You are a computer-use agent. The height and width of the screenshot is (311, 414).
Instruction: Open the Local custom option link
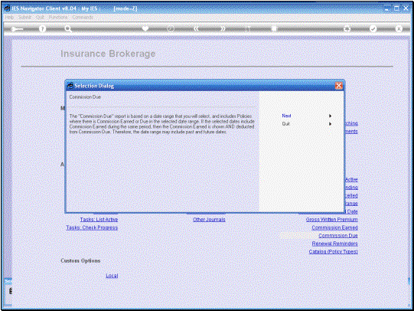click(x=112, y=276)
